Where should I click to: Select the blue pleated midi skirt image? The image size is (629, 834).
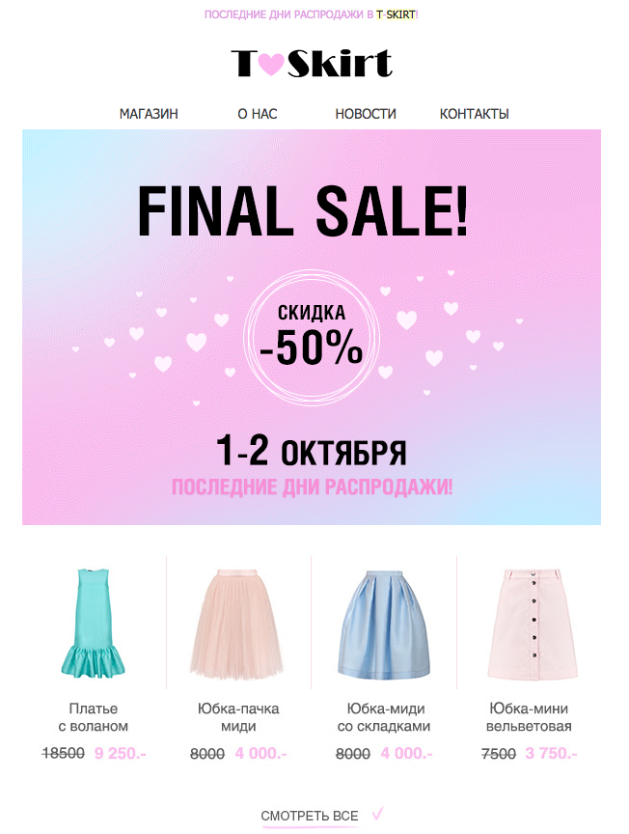coord(384,624)
